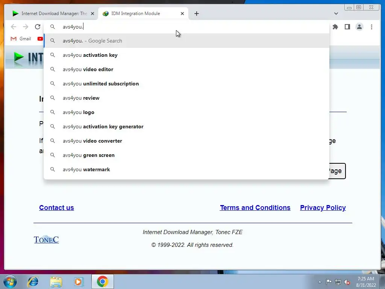The width and height of the screenshot is (385, 289).
Task: Open the clock showing 7:25 AM
Action: pyautogui.click(x=366, y=282)
